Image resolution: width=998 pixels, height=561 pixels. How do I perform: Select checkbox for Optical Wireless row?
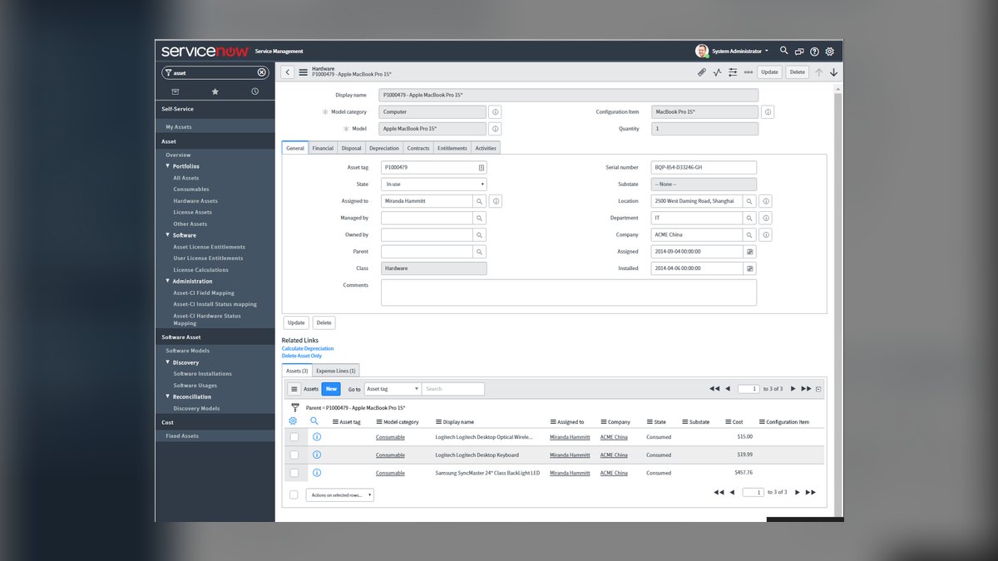point(294,436)
